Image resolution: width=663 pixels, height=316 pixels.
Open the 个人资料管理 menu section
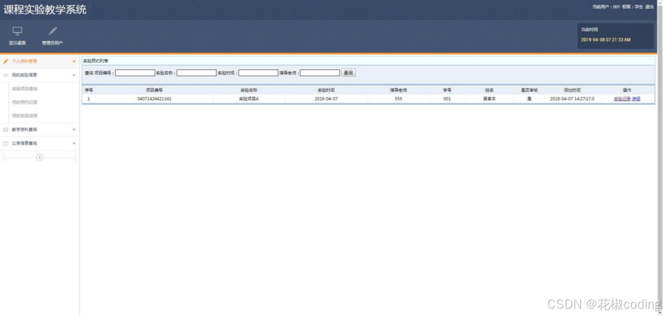[x=40, y=61]
